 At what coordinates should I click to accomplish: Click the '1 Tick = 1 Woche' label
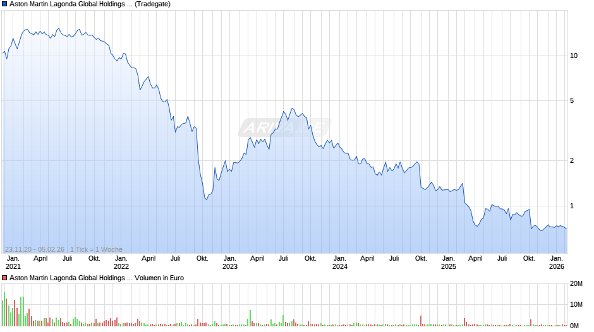(96, 249)
